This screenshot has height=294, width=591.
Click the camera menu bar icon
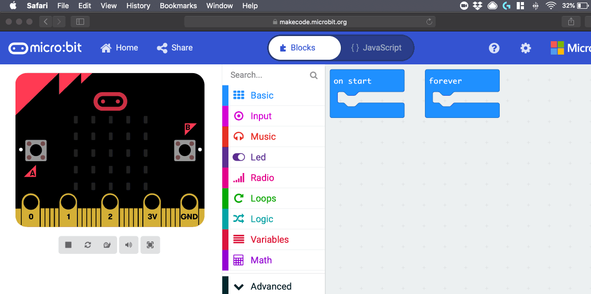coord(464,6)
